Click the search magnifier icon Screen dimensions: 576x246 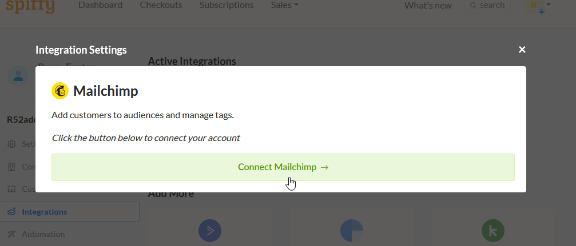pos(473,6)
